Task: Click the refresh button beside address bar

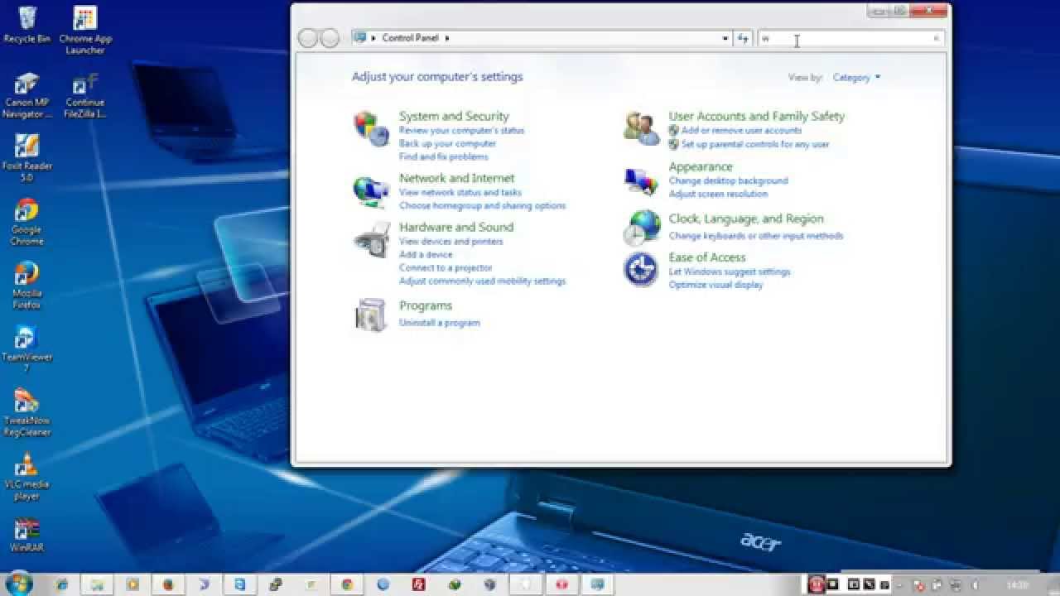Action: coord(743,38)
